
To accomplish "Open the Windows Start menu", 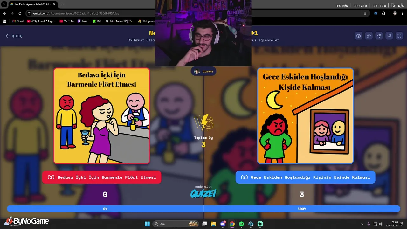I will pos(147,224).
